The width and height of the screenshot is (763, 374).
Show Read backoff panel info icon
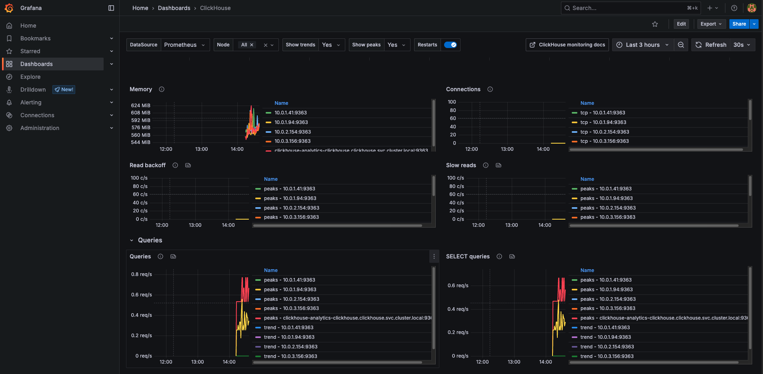[175, 165]
